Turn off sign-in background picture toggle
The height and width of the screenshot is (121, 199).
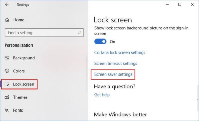click(100, 41)
